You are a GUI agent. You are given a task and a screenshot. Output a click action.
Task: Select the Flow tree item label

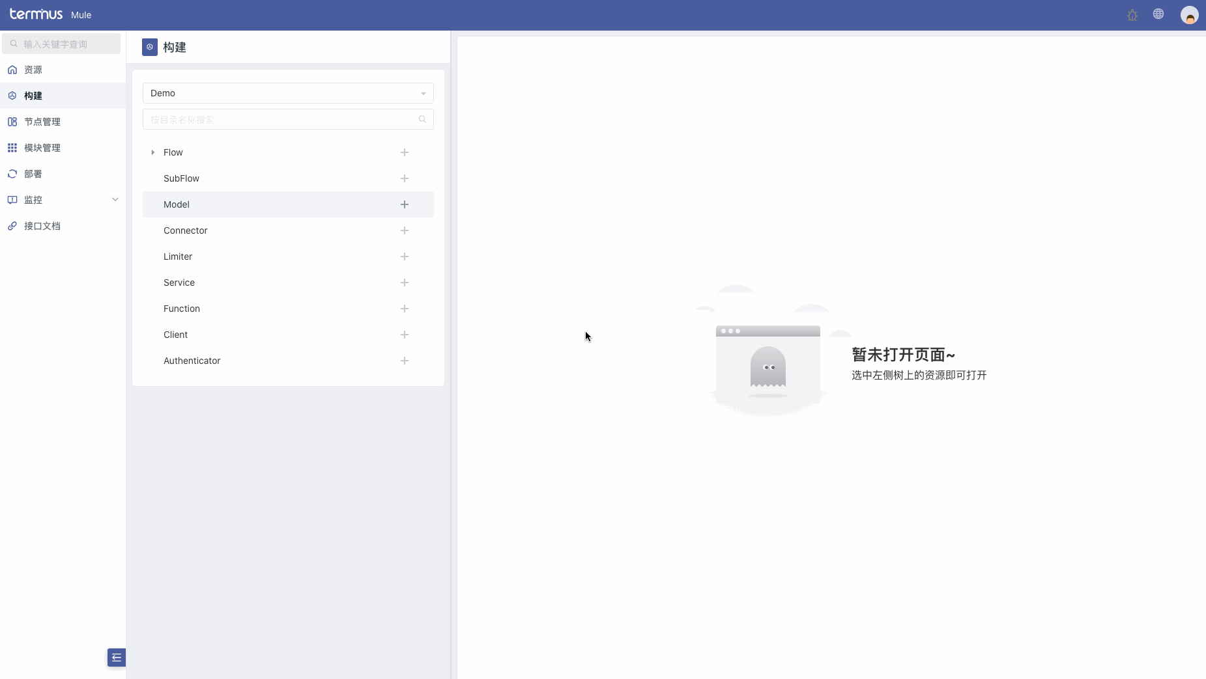tap(173, 152)
